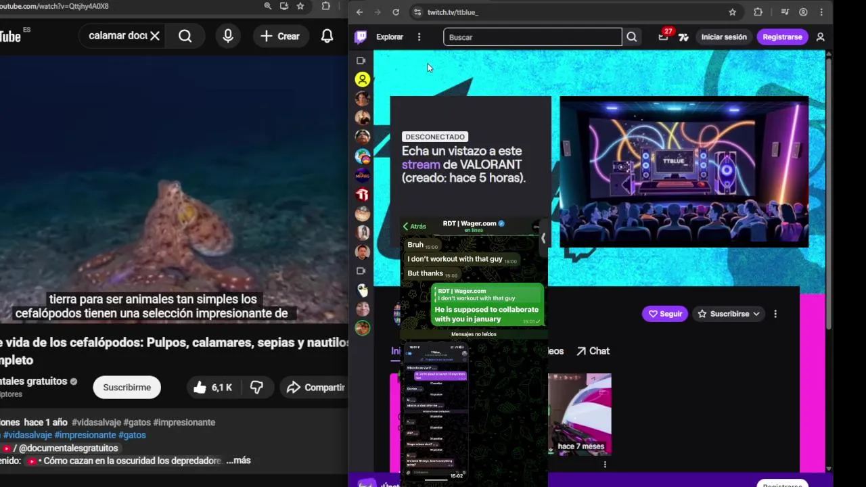Click the neon theater offline stream thumbnail
This screenshot has width=866, height=487.
[684, 172]
